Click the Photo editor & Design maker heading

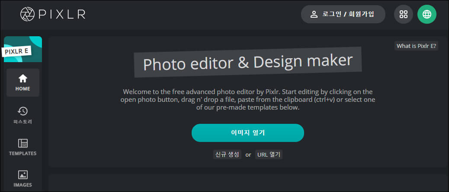click(248, 62)
